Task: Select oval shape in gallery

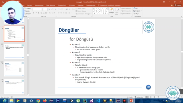Action: 104,9
